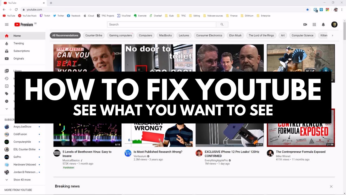Open Dilithium bookmarks folder

pos(247,16)
